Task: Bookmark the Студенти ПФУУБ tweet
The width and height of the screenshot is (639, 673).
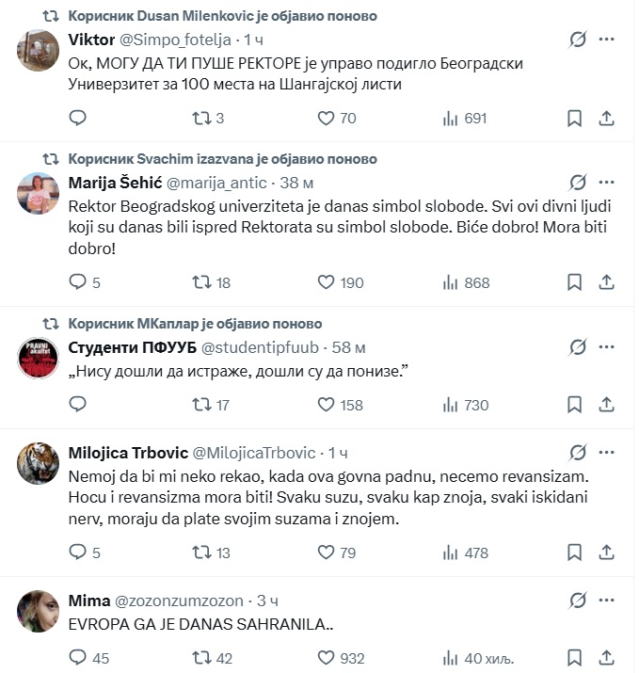Action: (x=574, y=405)
